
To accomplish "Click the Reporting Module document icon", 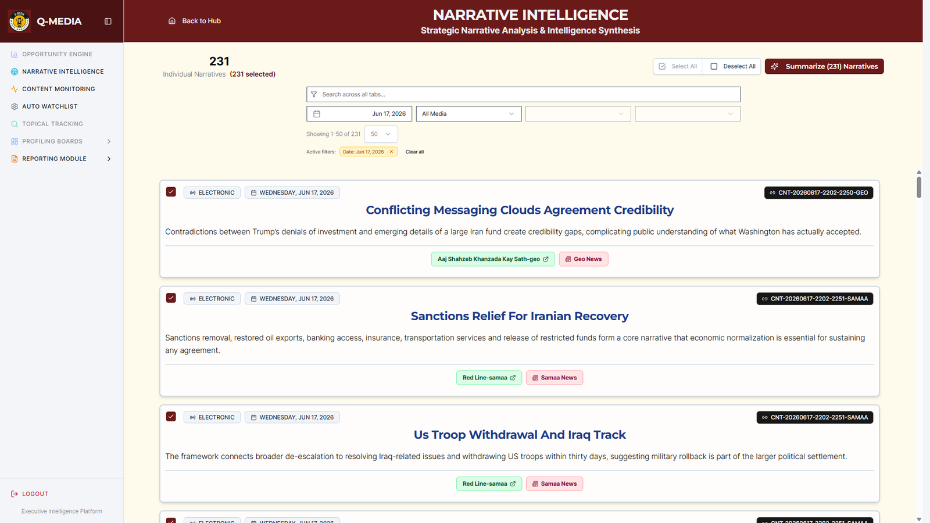I will point(15,159).
